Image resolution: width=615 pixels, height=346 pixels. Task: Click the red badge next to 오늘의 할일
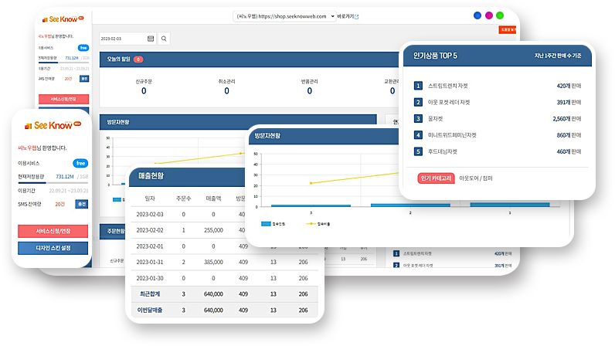138,59
